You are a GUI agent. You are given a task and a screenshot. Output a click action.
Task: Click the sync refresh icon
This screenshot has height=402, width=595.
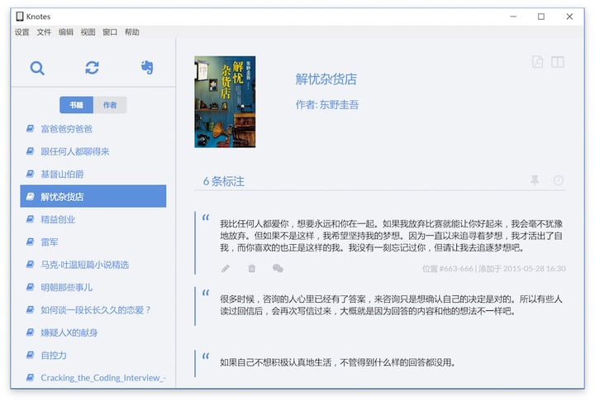click(93, 68)
